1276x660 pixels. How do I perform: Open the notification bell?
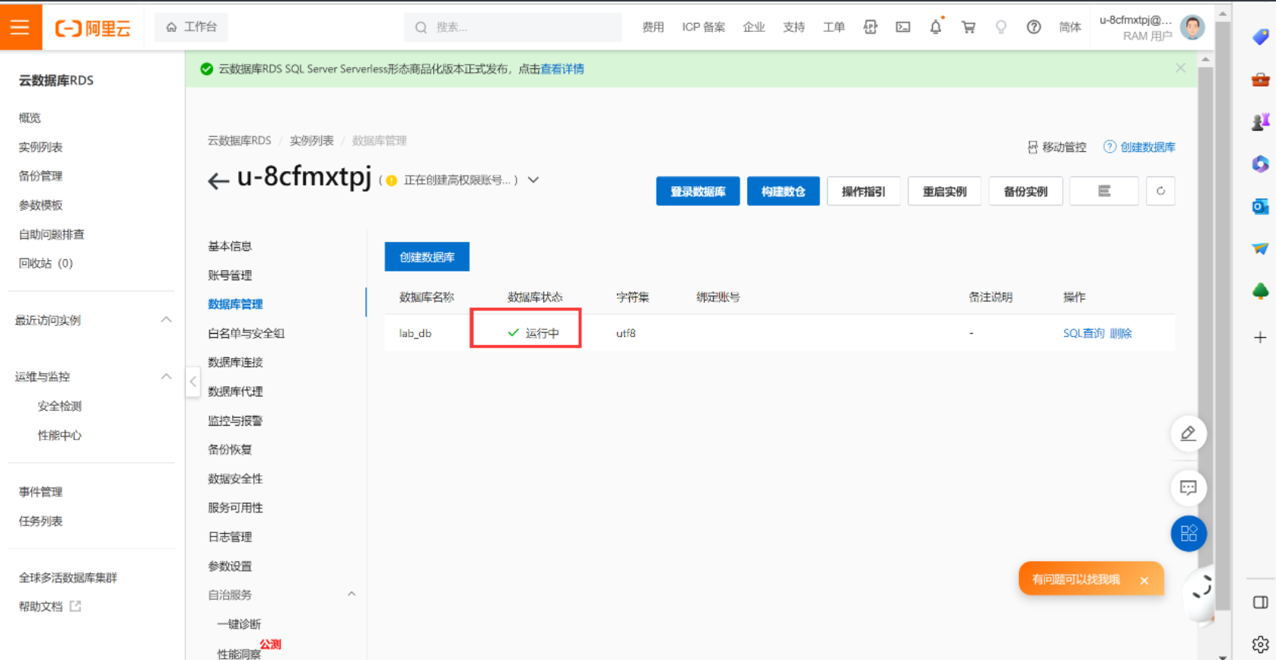[x=936, y=27]
